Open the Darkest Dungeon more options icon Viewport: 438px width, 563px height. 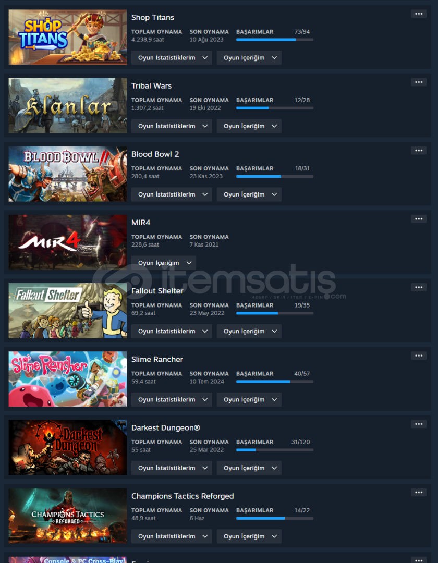click(419, 424)
